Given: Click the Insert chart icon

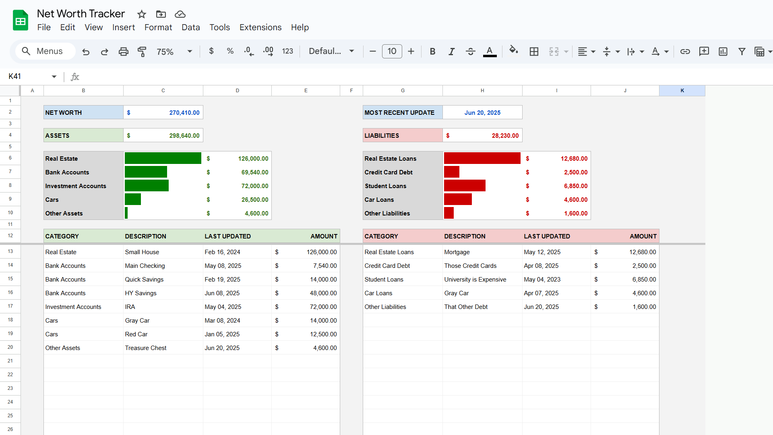Looking at the screenshot, I should click(x=723, y=52).
